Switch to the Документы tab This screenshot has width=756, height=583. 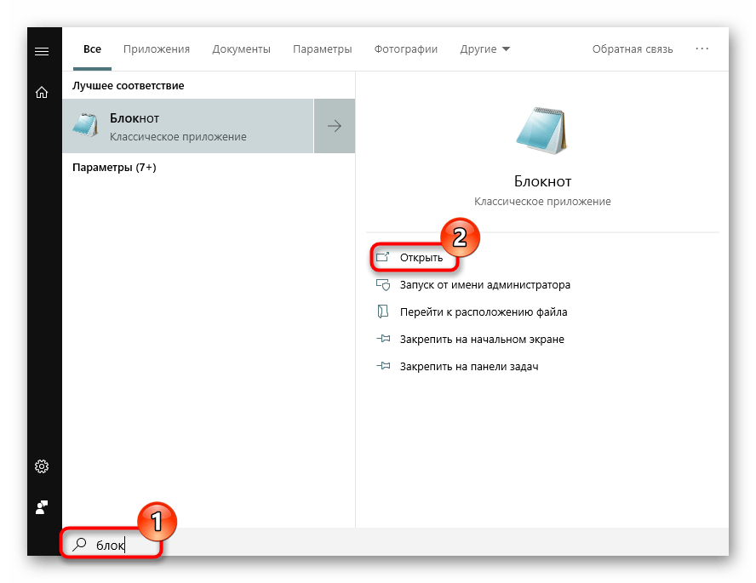click(x=241, y=49)
